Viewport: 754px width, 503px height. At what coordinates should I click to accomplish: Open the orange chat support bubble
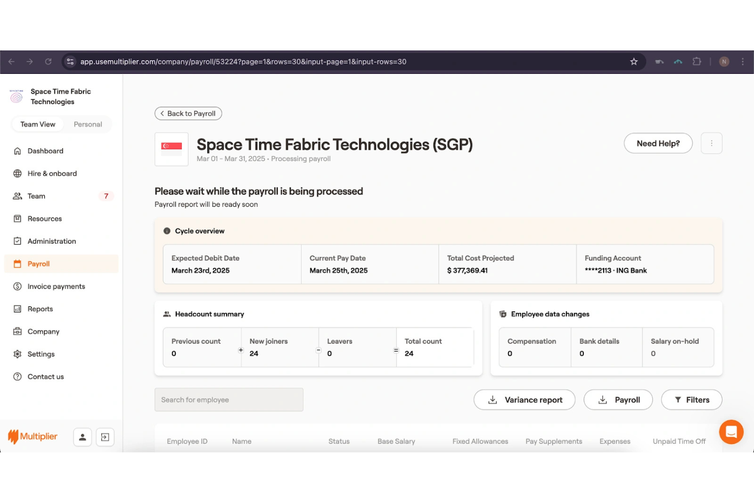[731, 432]
